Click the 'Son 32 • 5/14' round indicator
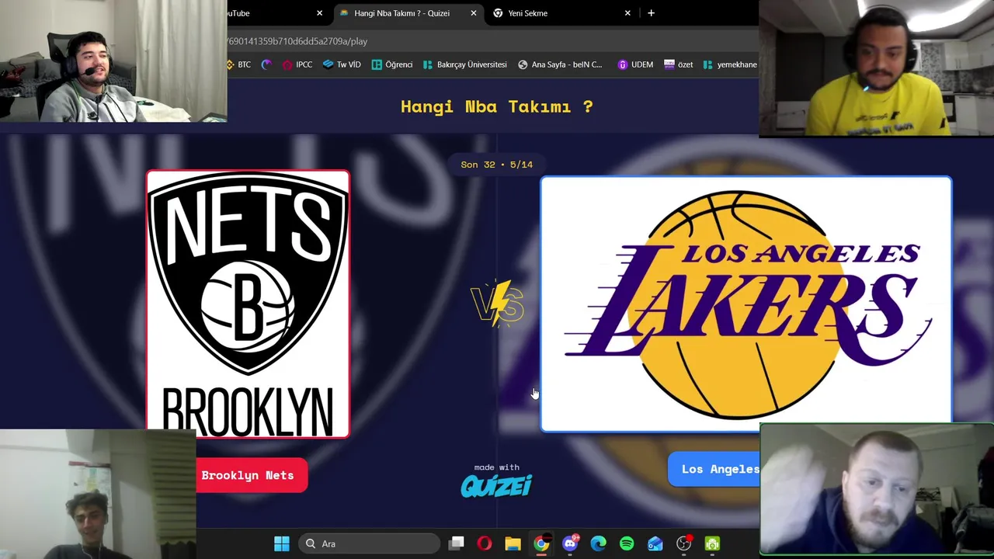 497,165
